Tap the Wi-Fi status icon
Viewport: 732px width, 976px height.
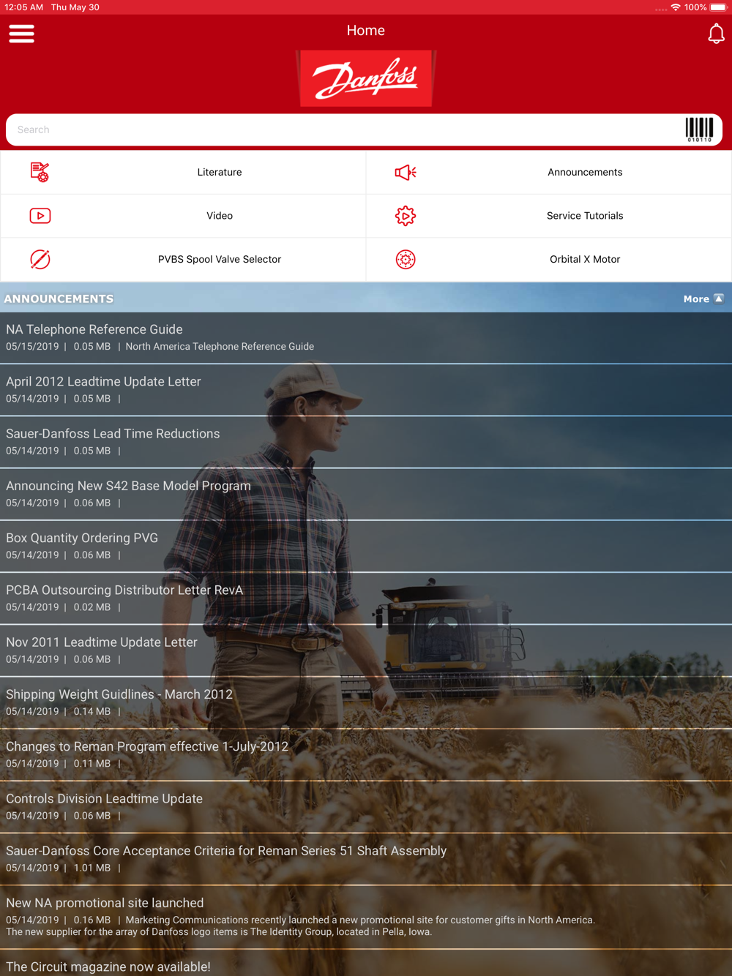(675, 7)
